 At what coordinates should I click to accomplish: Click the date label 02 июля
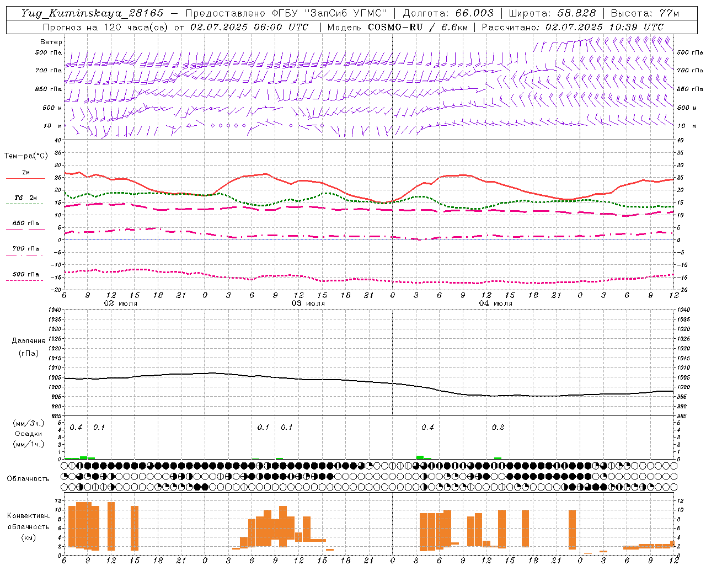coord(121,303)
